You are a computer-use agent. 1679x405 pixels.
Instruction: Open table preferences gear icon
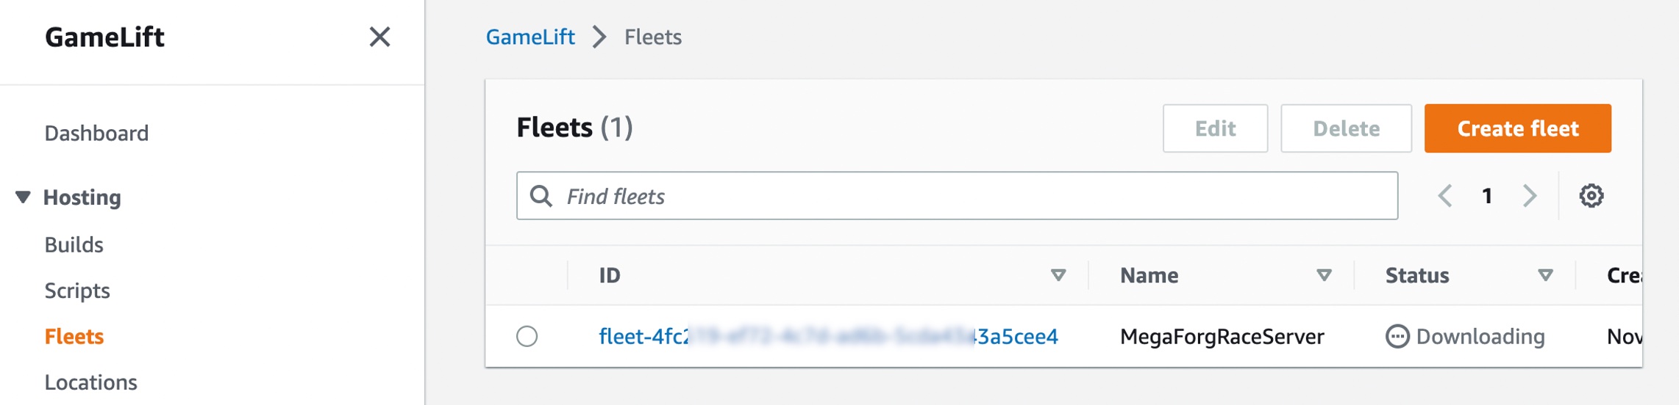[x=1591, y=196]
